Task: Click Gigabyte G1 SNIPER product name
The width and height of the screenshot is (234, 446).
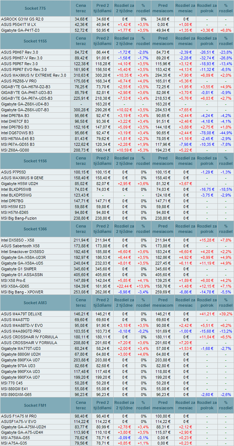Action: (x=19, y=269)
